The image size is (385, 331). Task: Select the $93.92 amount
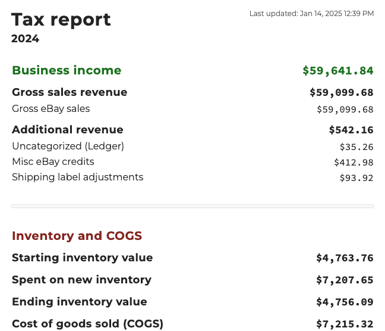(356, 178)
